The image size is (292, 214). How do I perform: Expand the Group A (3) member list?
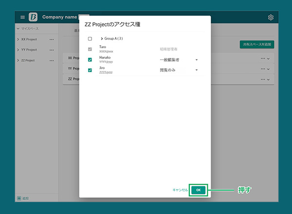[x=101, y=39]
